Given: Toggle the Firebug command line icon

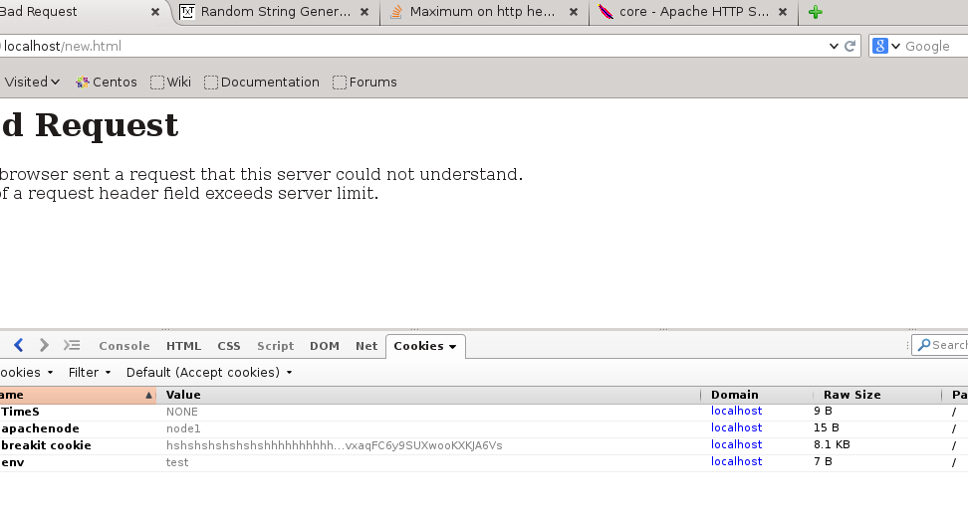Looking at the screenshot, I should point(72,346).
